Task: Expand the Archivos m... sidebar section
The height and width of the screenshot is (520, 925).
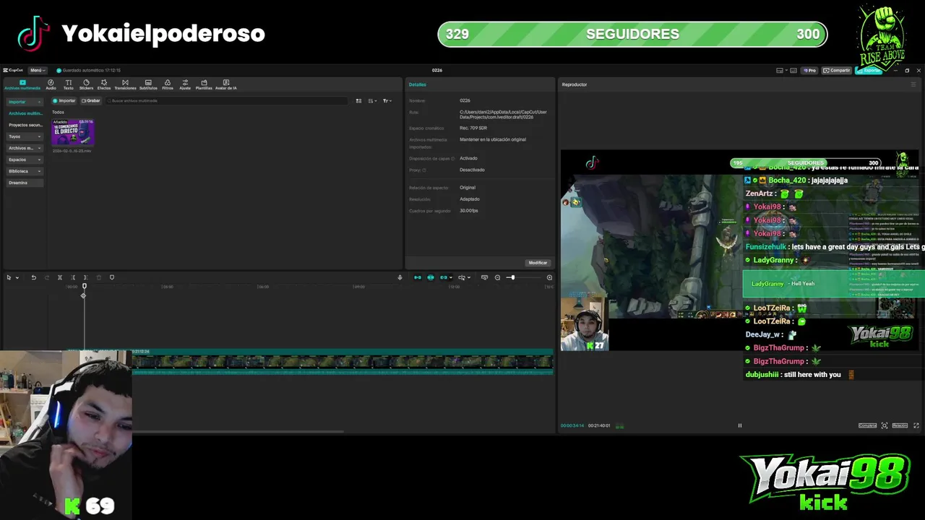Action: [25, 148]
